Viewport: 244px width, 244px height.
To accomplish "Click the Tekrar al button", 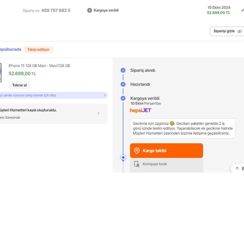I will [x=19, y=85].
